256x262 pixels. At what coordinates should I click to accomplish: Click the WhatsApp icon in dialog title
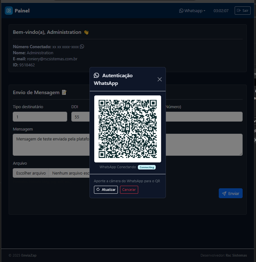[x=96, y=76]
